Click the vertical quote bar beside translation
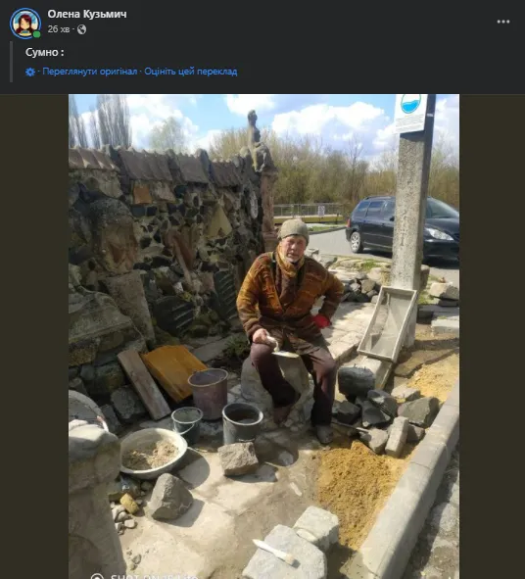 click(11, 62)
